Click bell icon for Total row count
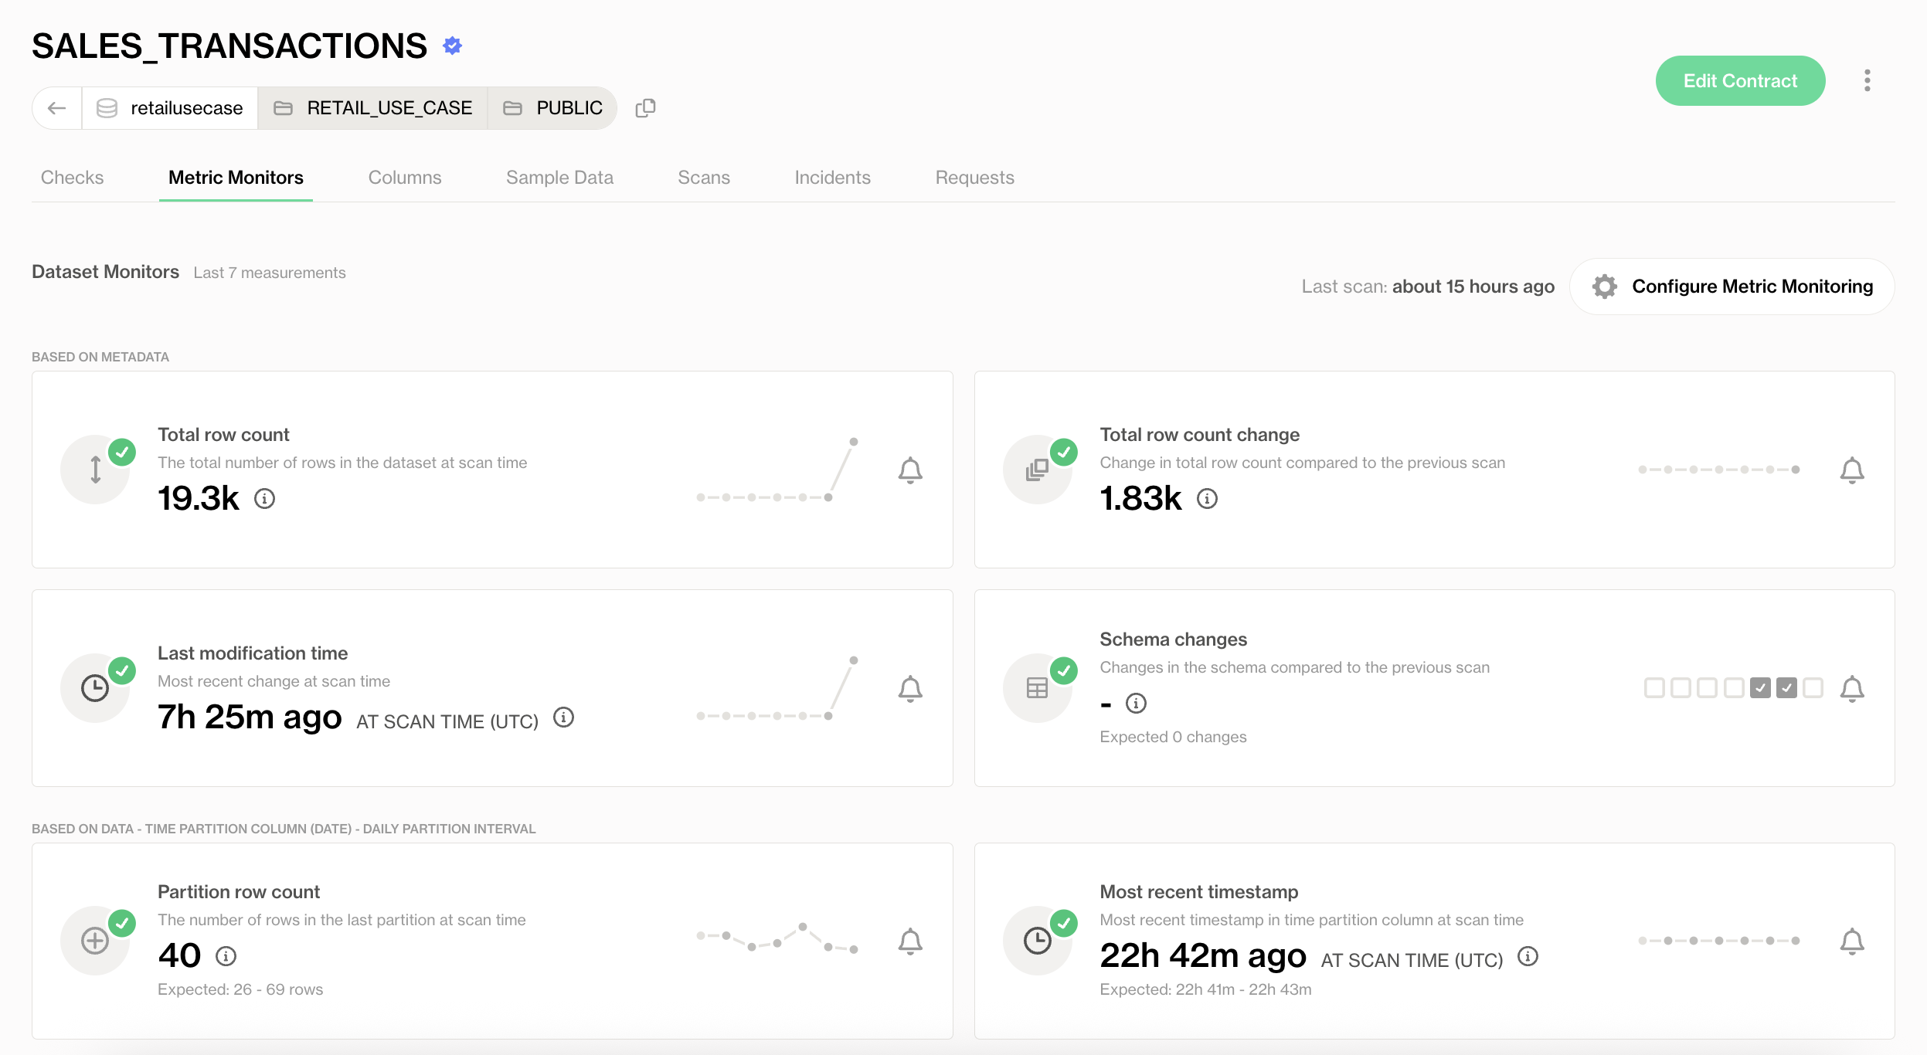 [x=910, y=470]
